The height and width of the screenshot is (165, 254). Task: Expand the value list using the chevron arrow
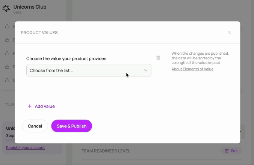[146, 70]
